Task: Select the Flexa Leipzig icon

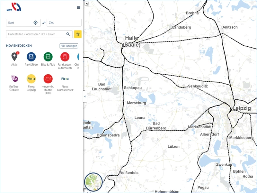Action: click(x=31, y=79)
